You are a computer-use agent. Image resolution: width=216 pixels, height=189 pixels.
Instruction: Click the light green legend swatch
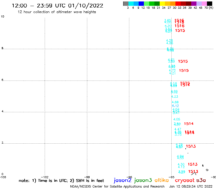147,3
